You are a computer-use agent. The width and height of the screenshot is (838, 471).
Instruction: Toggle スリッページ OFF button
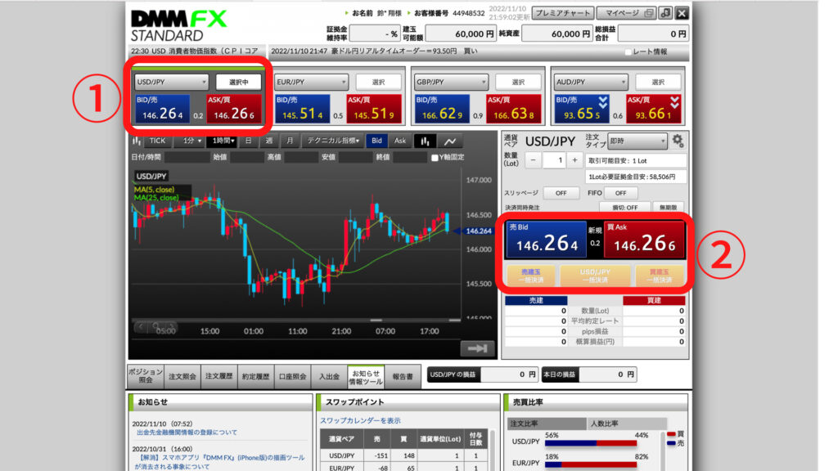click(x=561, y=193)
